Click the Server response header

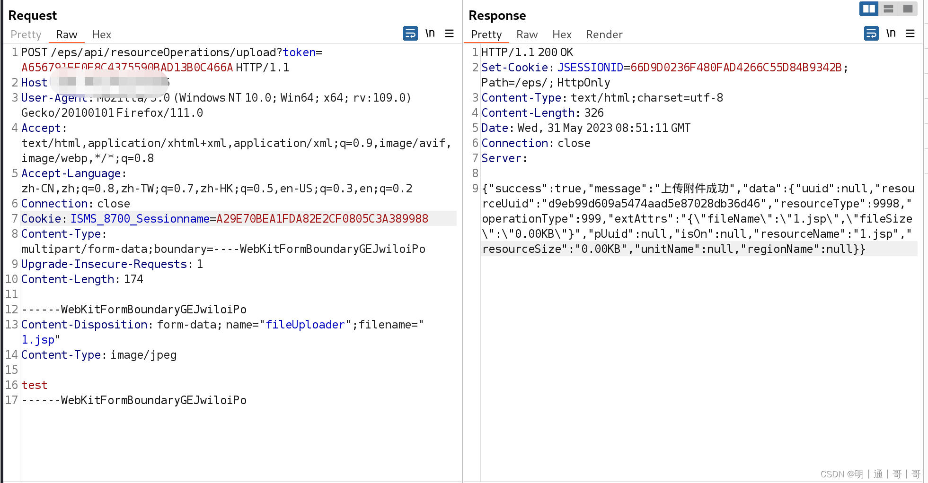click(x=504, y=158)
